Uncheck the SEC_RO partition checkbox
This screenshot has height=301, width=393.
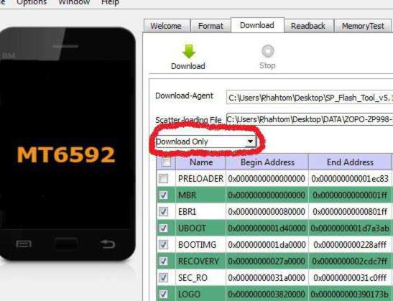(x=163, y=278)
